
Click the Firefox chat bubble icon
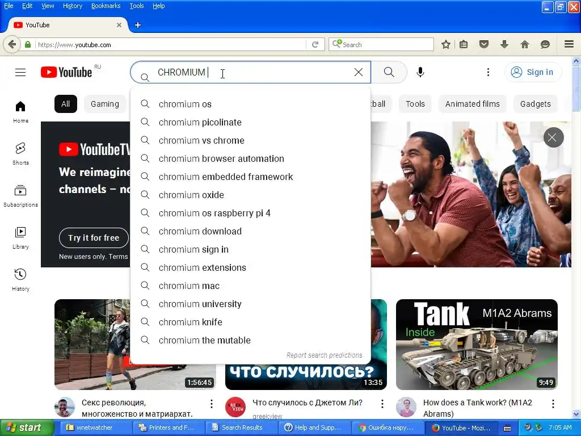pos(545,44)
